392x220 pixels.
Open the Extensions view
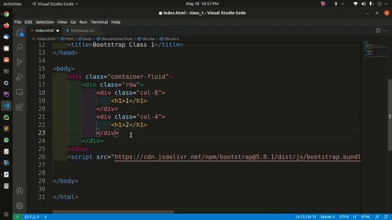point(20,107)
